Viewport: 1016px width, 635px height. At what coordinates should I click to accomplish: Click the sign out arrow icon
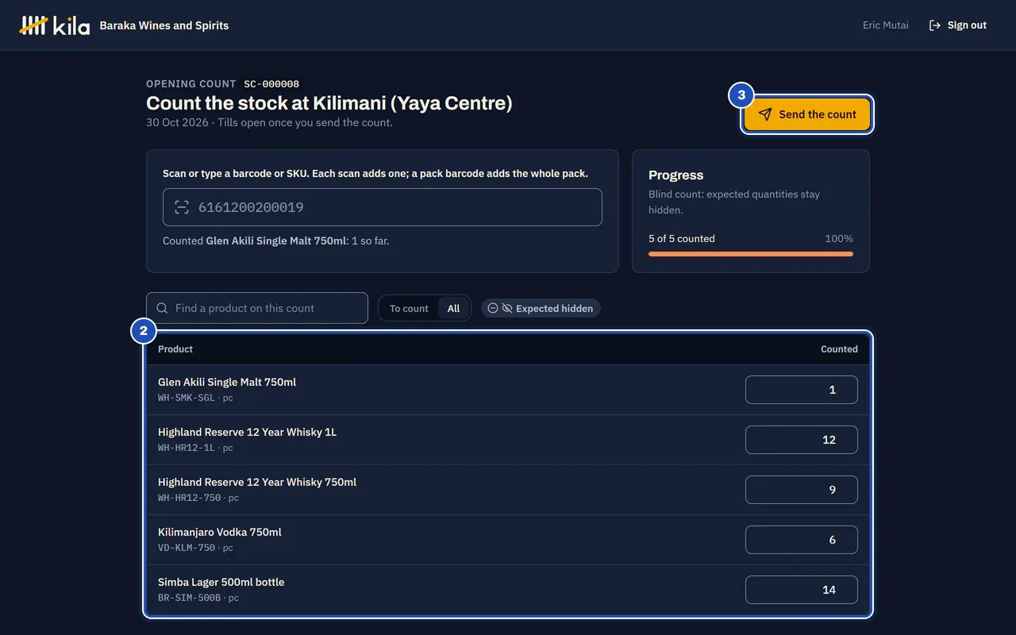tap(935, 25)
